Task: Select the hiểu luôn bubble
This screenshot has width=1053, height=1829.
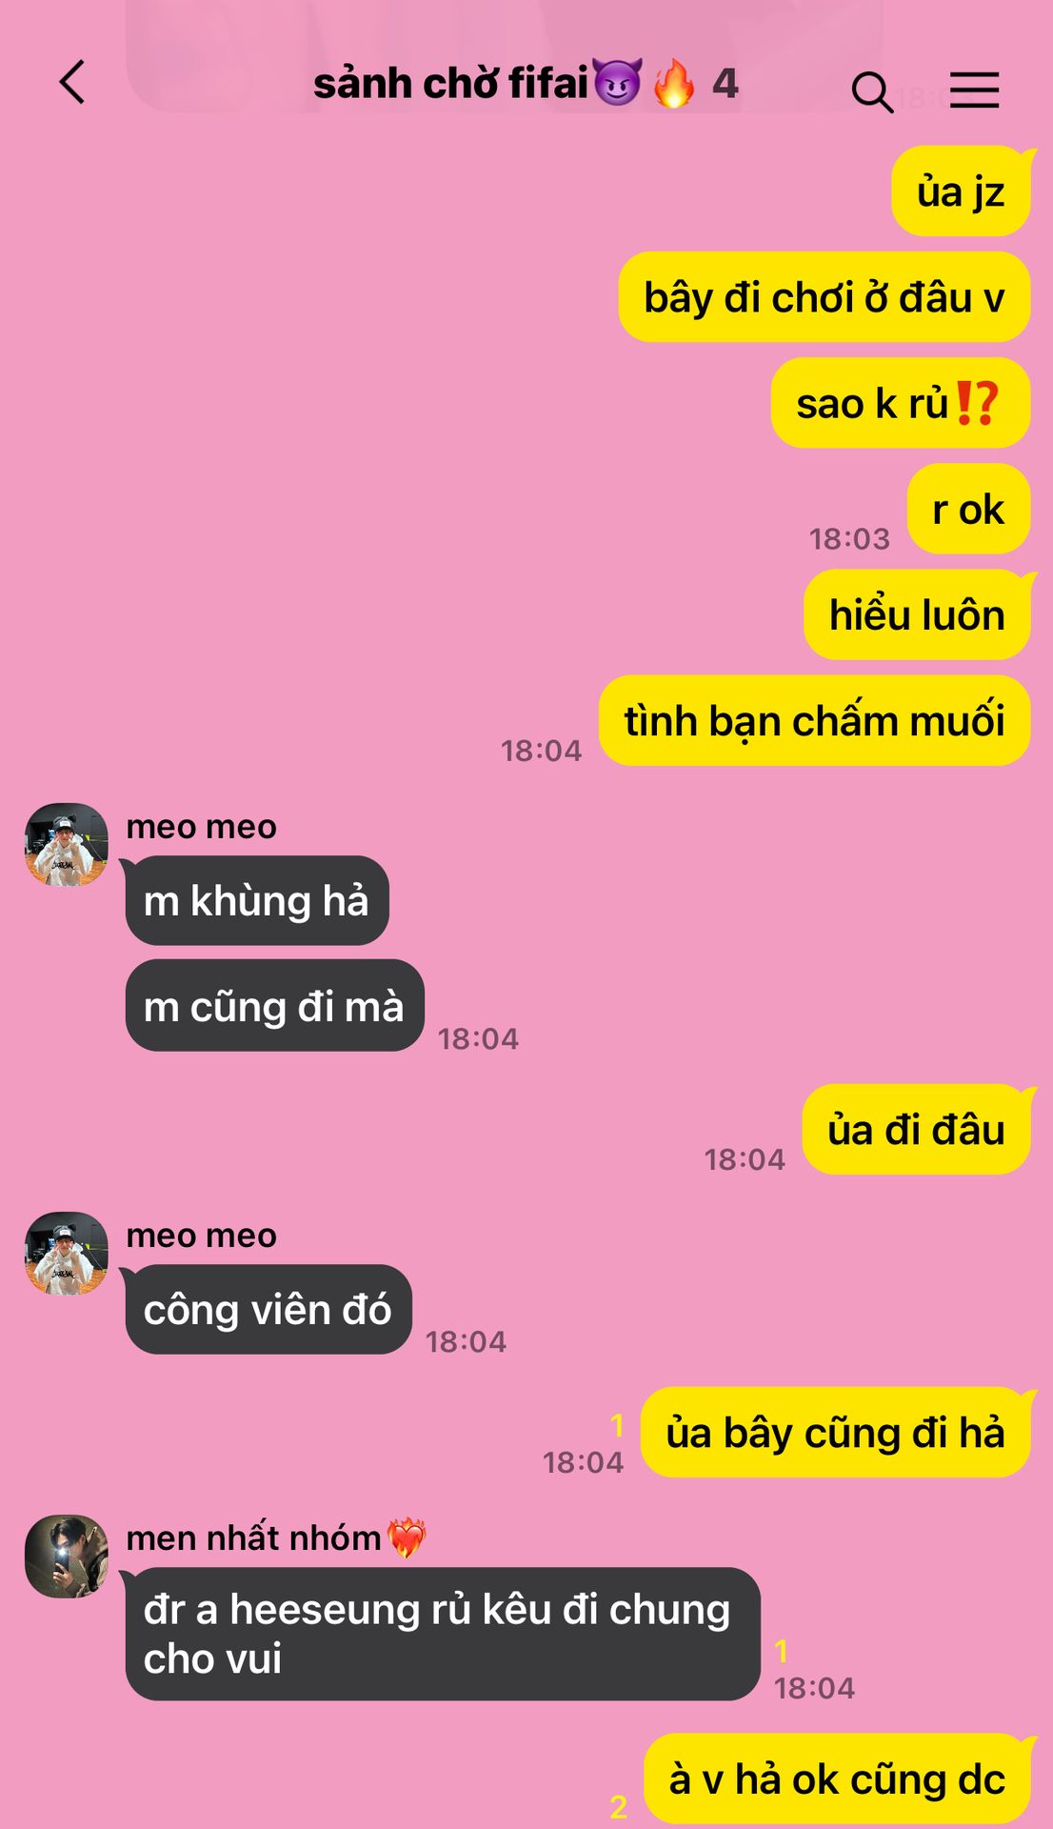Action: click(x=918, y=614)
